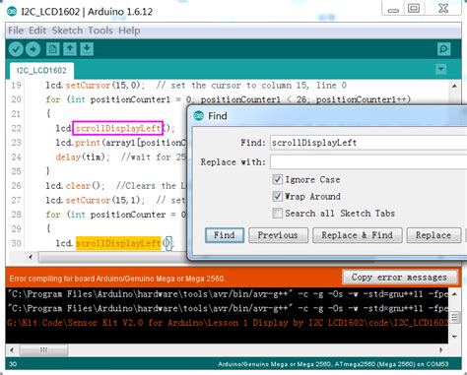The width and height of the screenshot is (467, 375).
Task: Open a sketch with the Open icon
Action: point(70,49)
